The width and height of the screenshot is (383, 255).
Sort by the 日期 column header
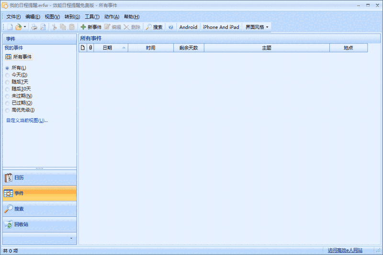click(x=111, y=48)
